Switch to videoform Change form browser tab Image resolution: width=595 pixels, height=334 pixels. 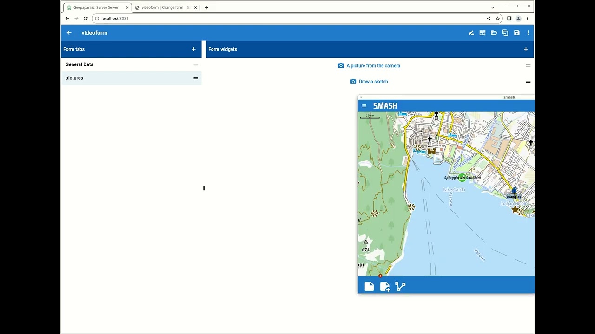tap(165, 7)
